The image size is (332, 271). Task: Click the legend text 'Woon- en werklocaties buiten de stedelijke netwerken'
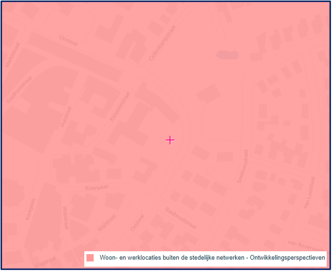click(x=172, y=258)
